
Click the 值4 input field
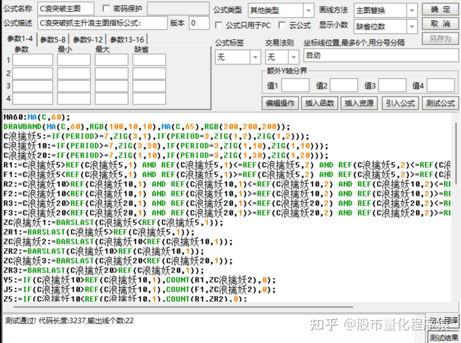coord(441,85)
